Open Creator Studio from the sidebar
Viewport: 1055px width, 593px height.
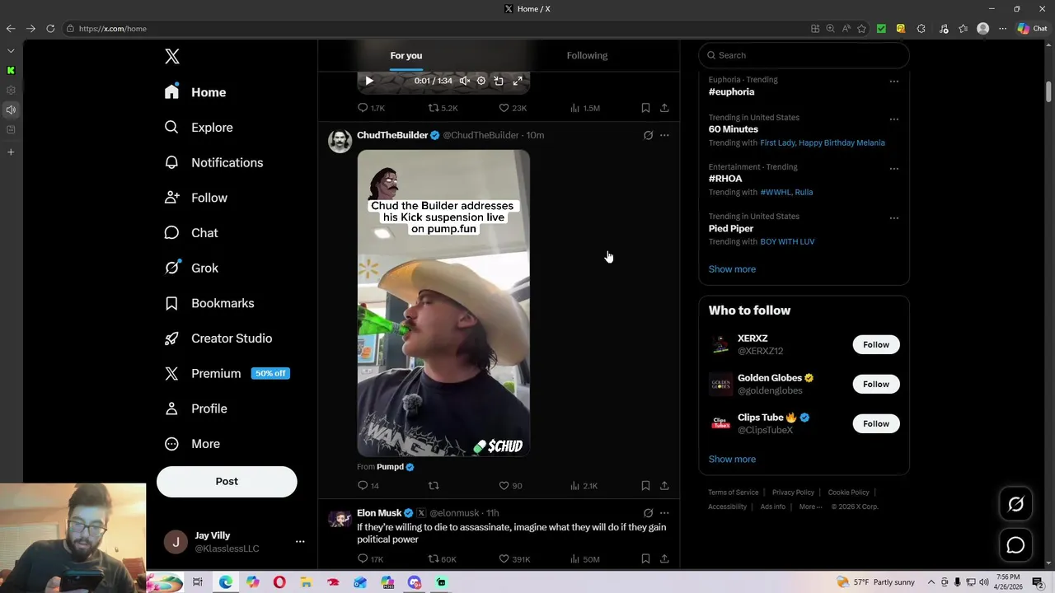[x=218, y=339]
